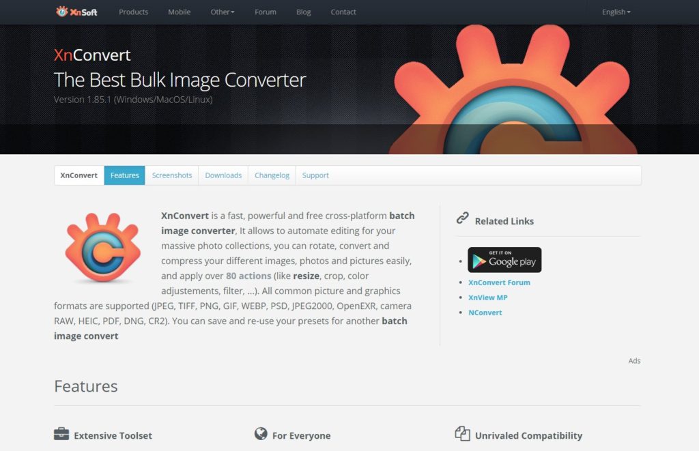Click the Related Links chain icon

pos(462,218)
